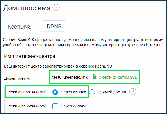Click the IPv4 Через облако option label
The width and height of the screenshot is (167, 114).
pyautogui.click(x=74, y=92)
